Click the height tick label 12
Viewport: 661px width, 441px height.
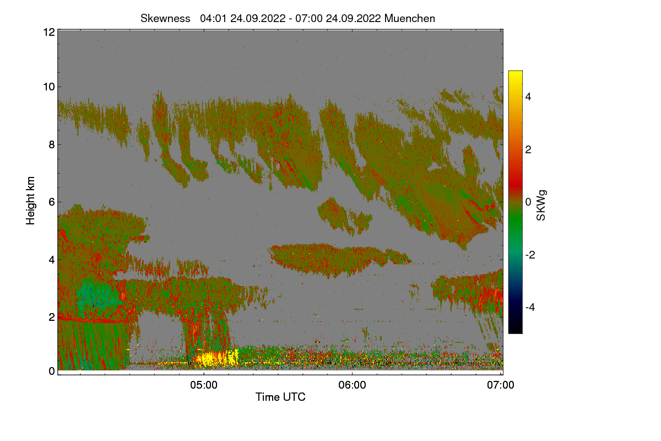(48, 32)
